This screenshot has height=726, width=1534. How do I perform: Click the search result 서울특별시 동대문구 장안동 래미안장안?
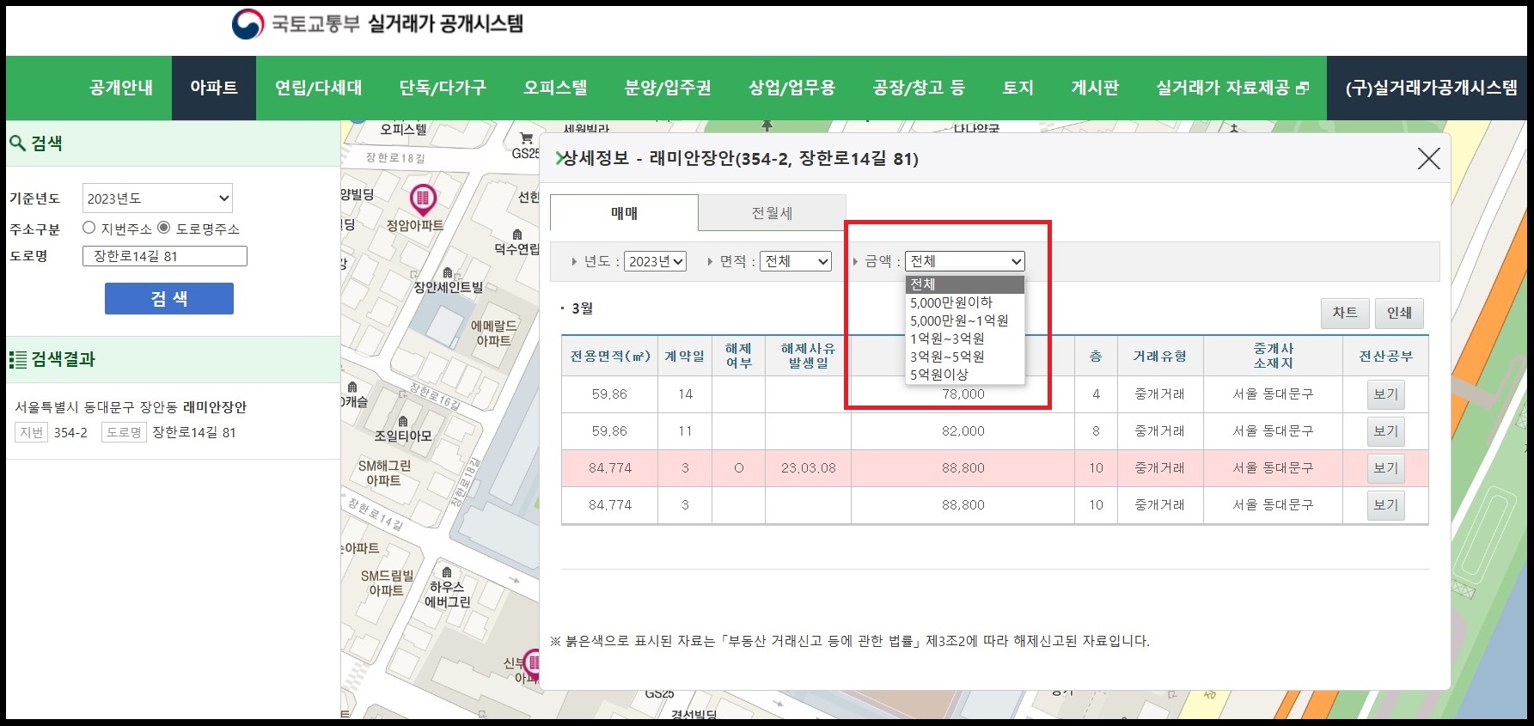coord(131,407)
